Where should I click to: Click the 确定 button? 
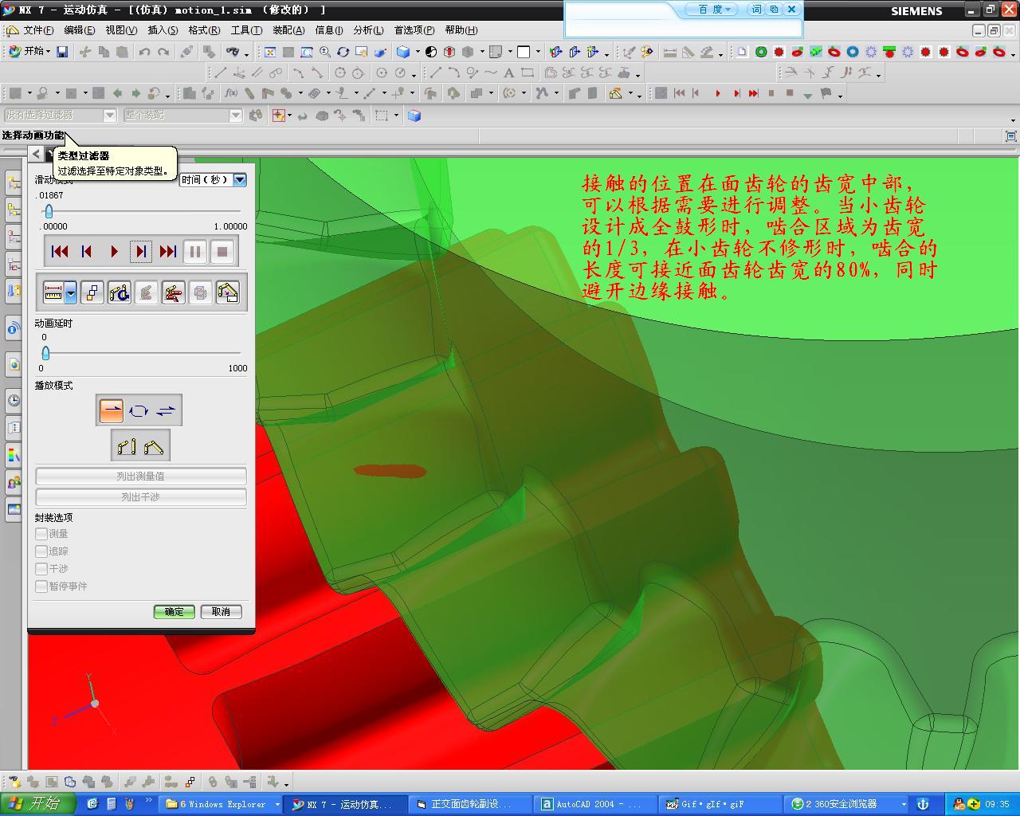(175, 612)
